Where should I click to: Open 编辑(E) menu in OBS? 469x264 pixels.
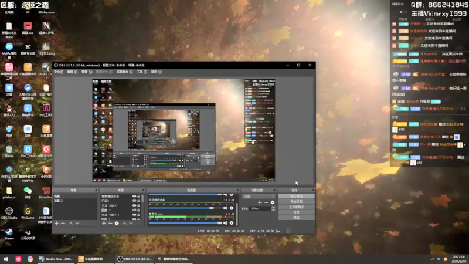click(72, 72)
